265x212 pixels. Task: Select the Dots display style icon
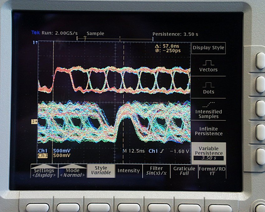pos(208,85)
